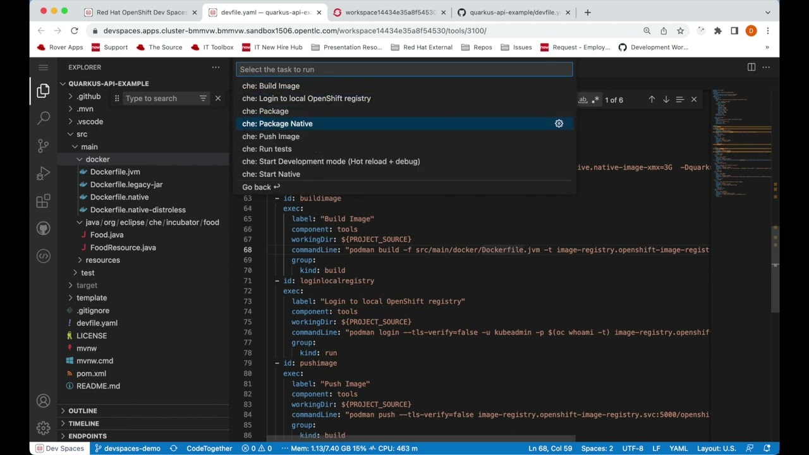Open the browser zoom indicator
Image resolution: width=809 pixels, height=455 pixels.
pos(647,30)
